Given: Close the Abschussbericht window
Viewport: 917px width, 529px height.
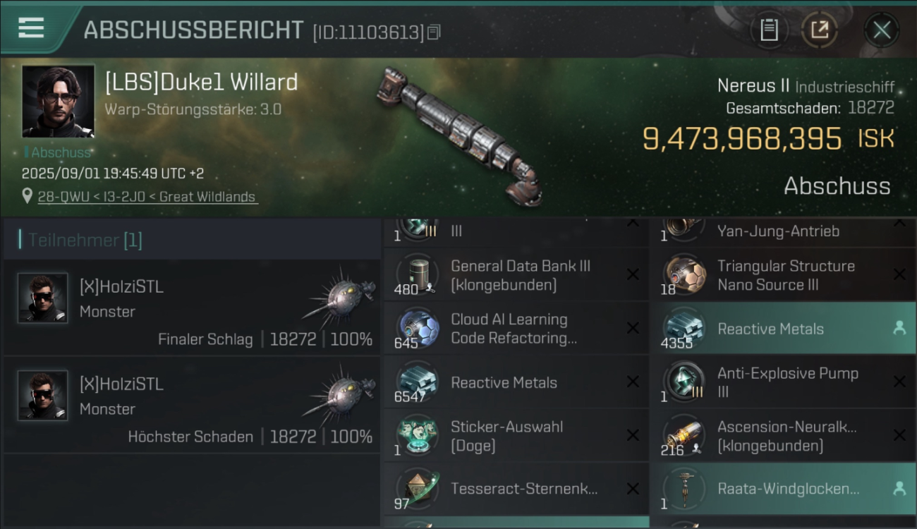Looking at the screenshot, I should point(882,30).
